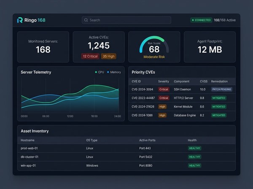This screenshot has width=253, height=189.
Task: Click the Ringo R logo icon
Action: coord(20,20)
